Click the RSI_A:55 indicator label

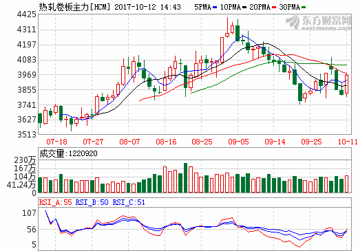[x=55, y=202]
